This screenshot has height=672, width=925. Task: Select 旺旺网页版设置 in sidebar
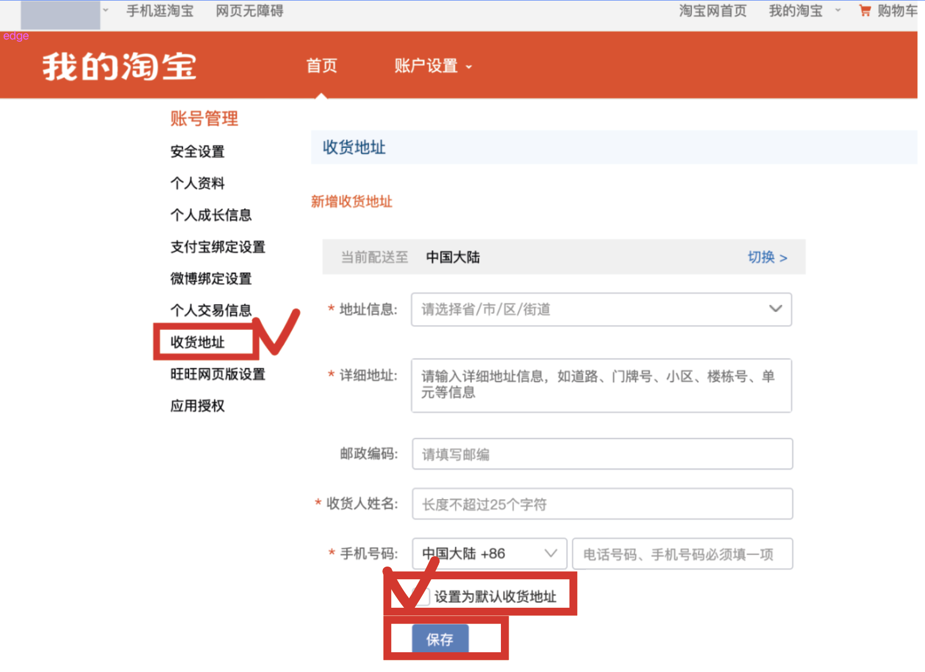tap(218, 374)
